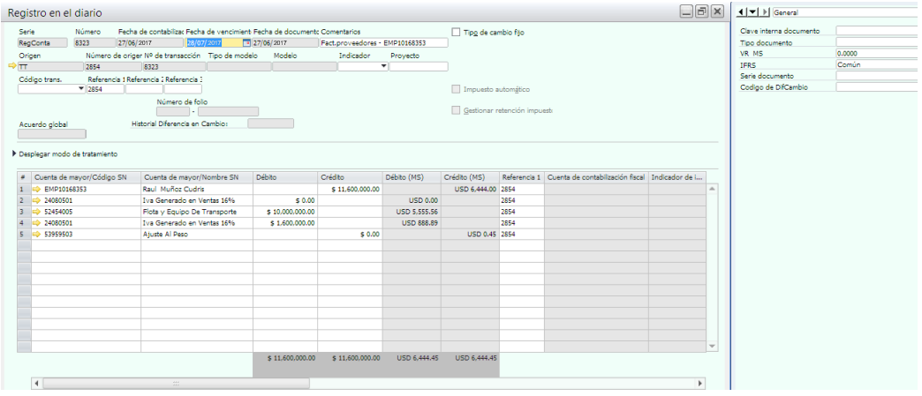Image resolution: width=922 pixels, height=396 pixels.
Task: Click into the Comentarios text field
Action: tap(383, 42)
